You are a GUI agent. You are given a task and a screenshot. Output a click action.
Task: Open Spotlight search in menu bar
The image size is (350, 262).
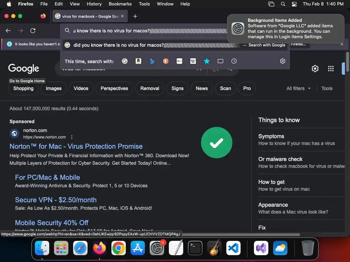(x=283, y=4)
